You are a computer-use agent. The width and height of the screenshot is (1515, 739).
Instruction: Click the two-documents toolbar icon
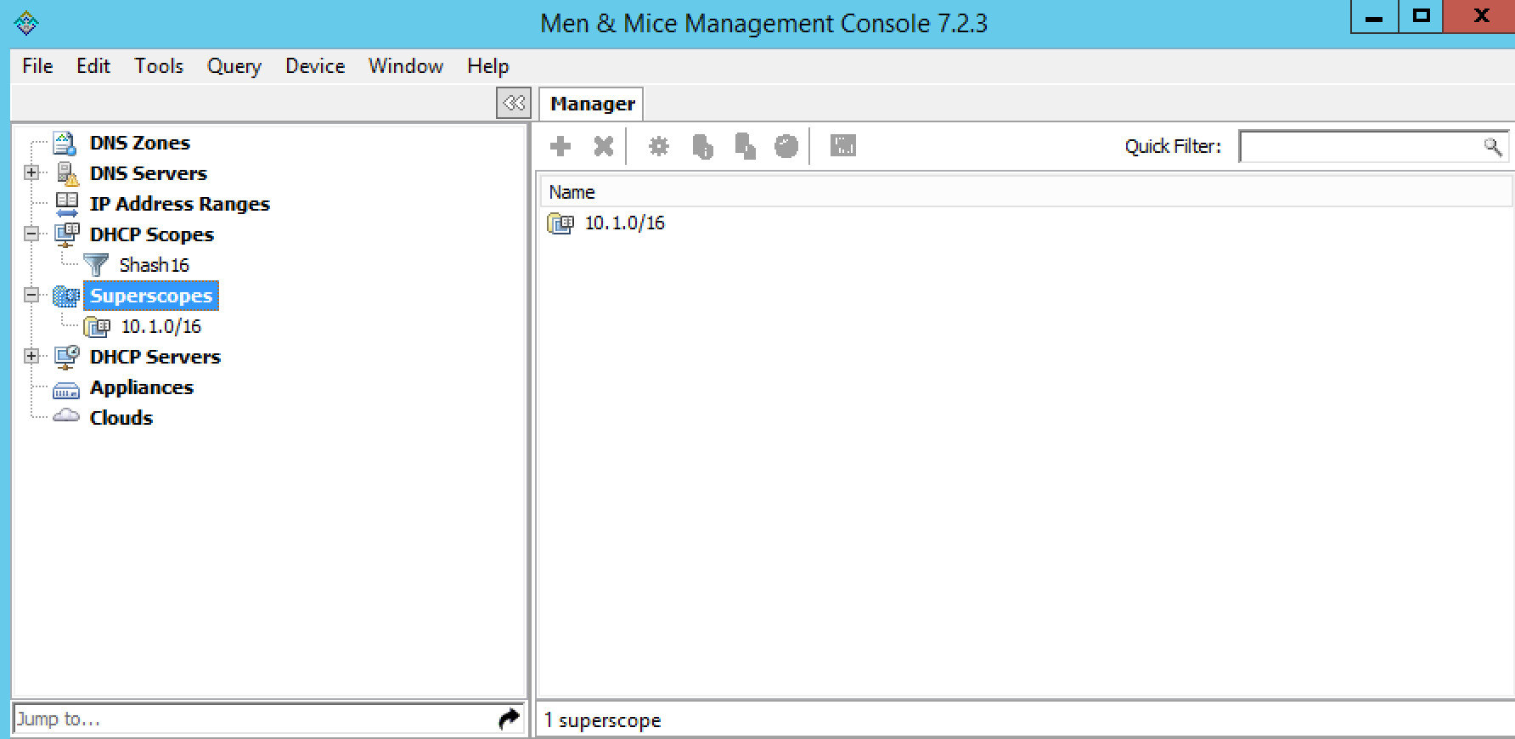[745, 147]
